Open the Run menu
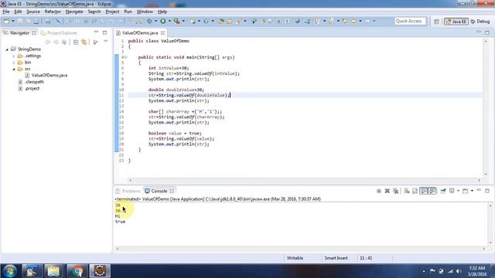Image resolution: width=495 pixels, height=278 pixels. (128, 12)
